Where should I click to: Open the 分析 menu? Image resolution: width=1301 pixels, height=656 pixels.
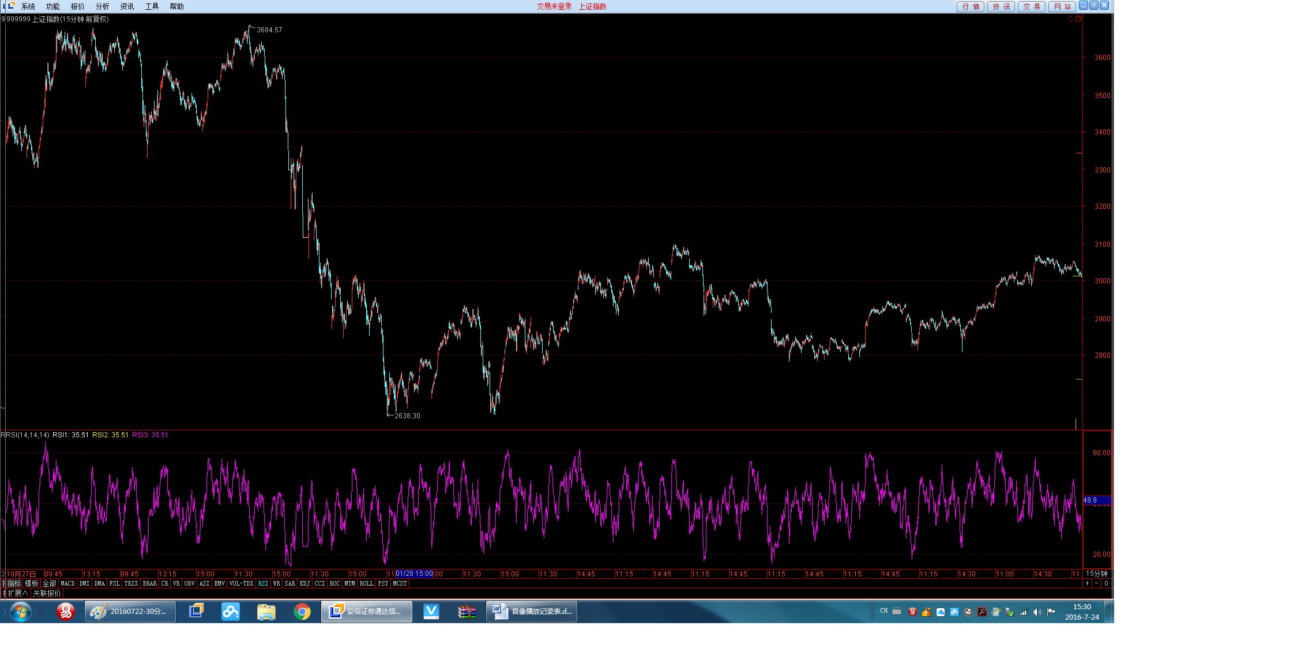102,6
